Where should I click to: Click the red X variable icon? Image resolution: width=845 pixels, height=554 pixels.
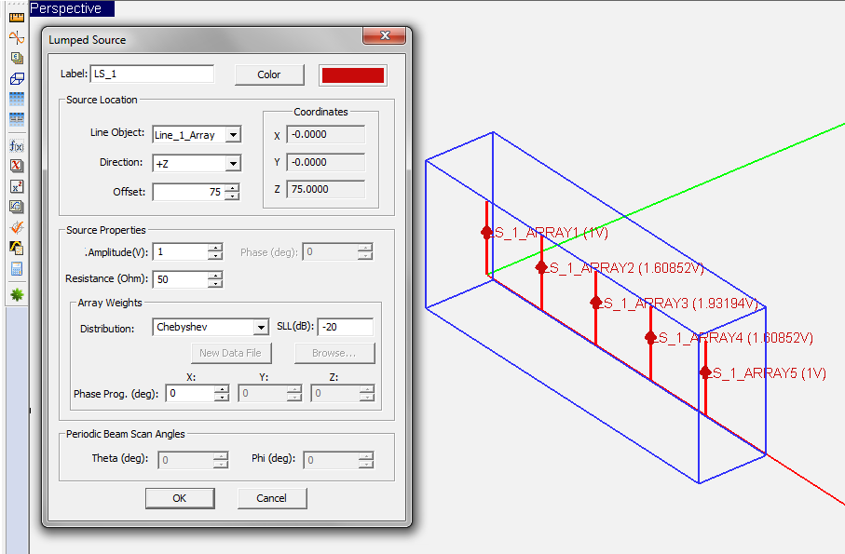16,166
